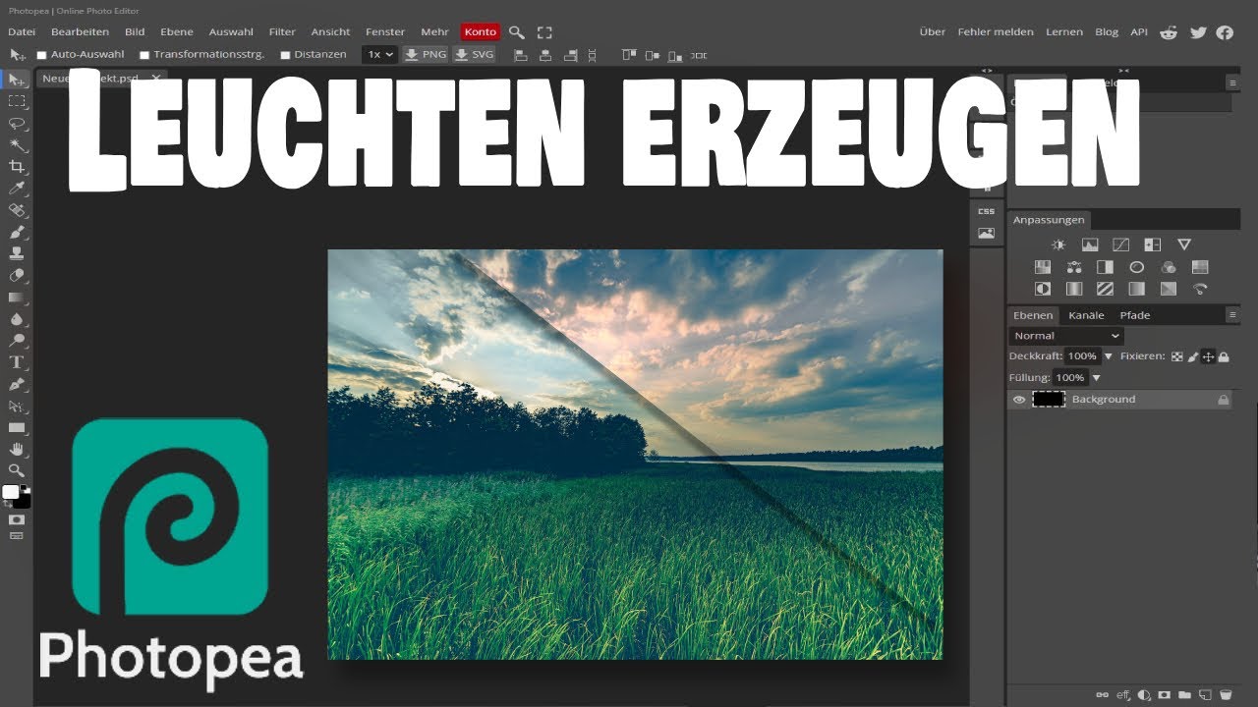This screenshot has width=1258, height=707.
Task: Add Exposure adjustment
Action: coord(1153,245)
